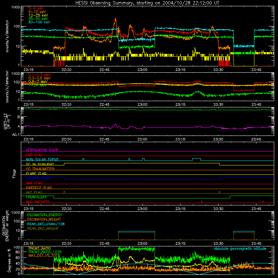Click the GAP_FLAG label
Viewport: 278px width, 278px height.
[34, 155]
